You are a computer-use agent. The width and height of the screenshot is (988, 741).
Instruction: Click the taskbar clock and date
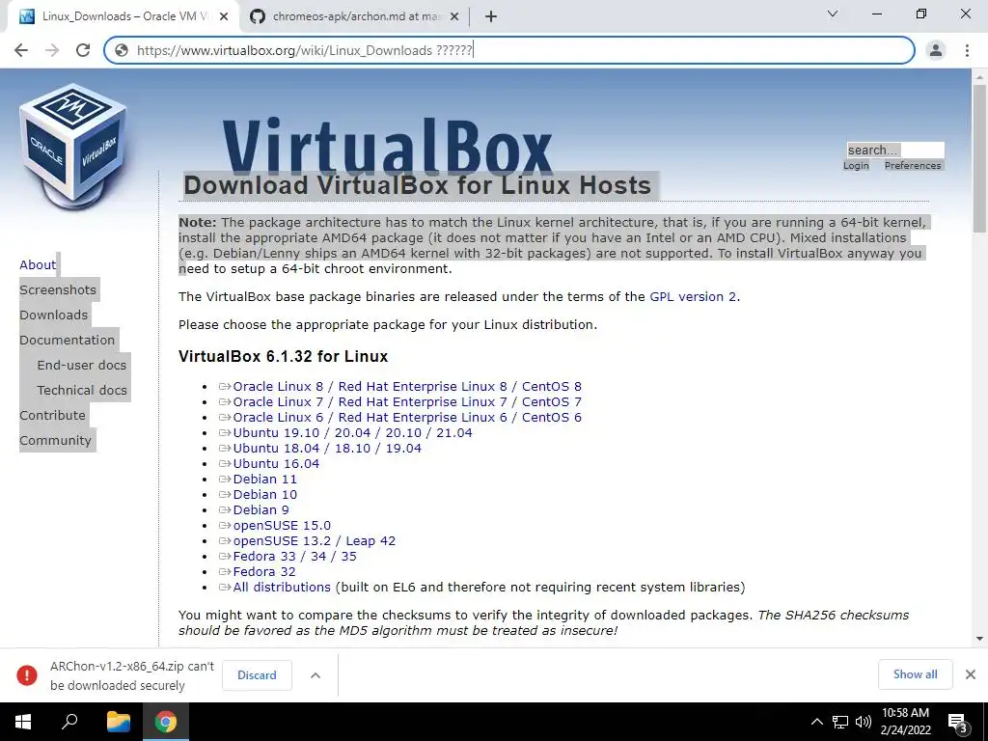point(905,722)
